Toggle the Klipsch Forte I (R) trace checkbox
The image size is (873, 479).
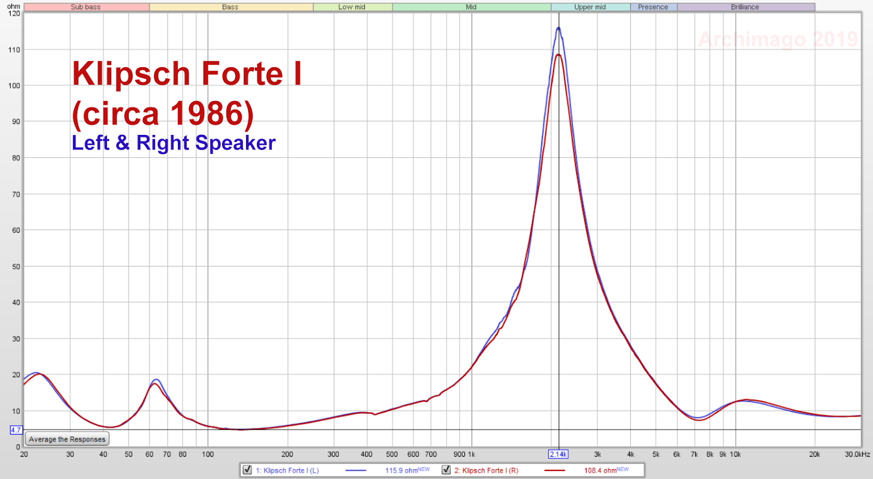coord(446,470)
